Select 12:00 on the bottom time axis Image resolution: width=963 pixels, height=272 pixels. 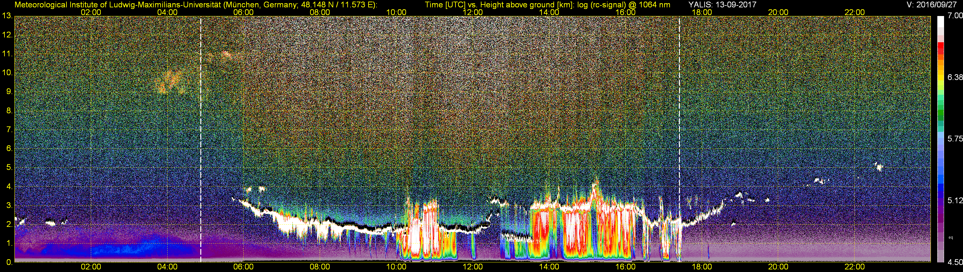[473, 267]
